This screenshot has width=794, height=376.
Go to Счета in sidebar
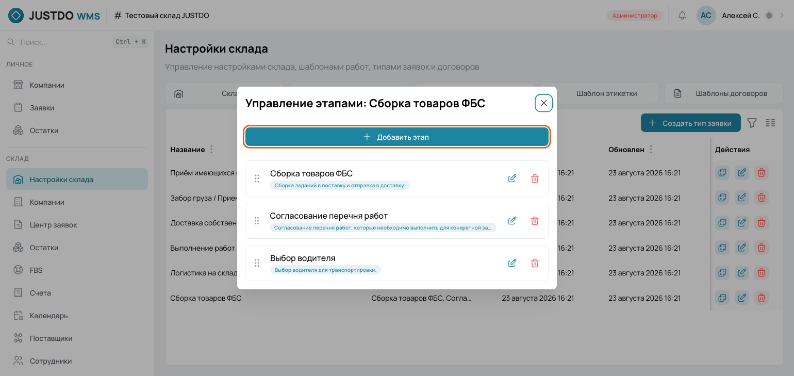click(77, 293)
